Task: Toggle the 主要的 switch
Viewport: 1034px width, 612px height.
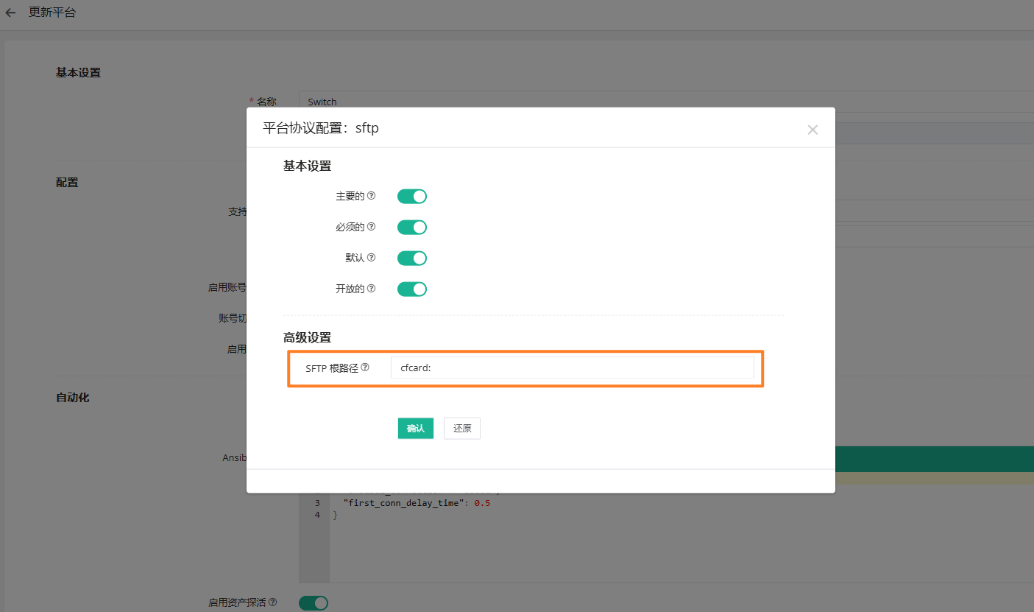Action: pyautogui.click(x=412, y=196)
